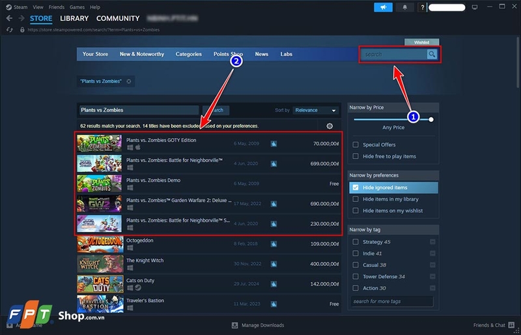521x335 pixels.
Task: Click review icon for Garden Warfare 2
Action: 274,203
